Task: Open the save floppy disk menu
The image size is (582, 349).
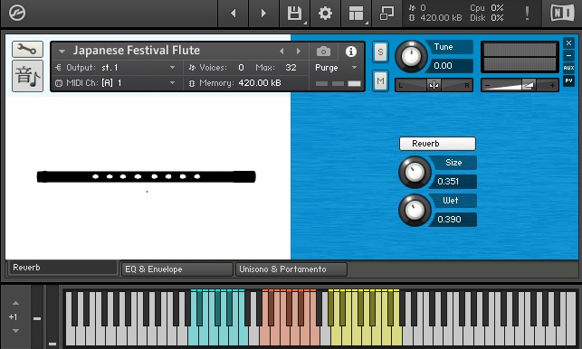Action: tap(295, 14)
